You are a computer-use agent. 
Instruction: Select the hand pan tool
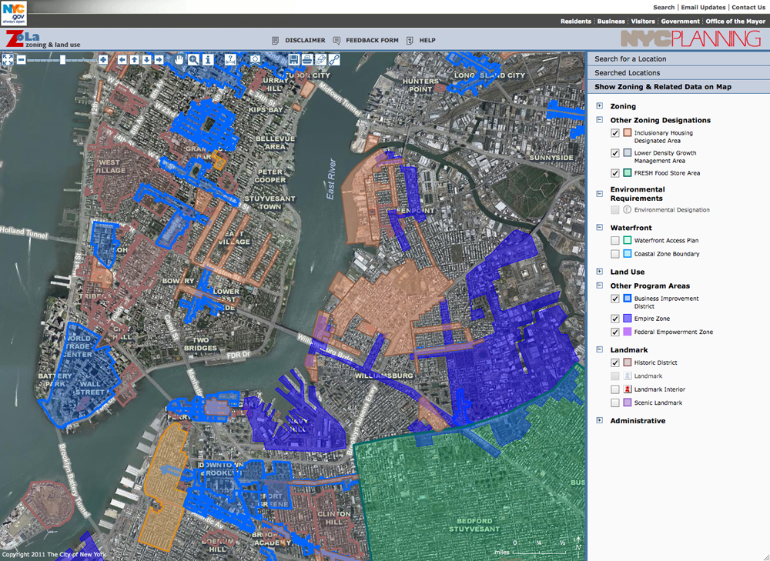[x=179, y=59]
